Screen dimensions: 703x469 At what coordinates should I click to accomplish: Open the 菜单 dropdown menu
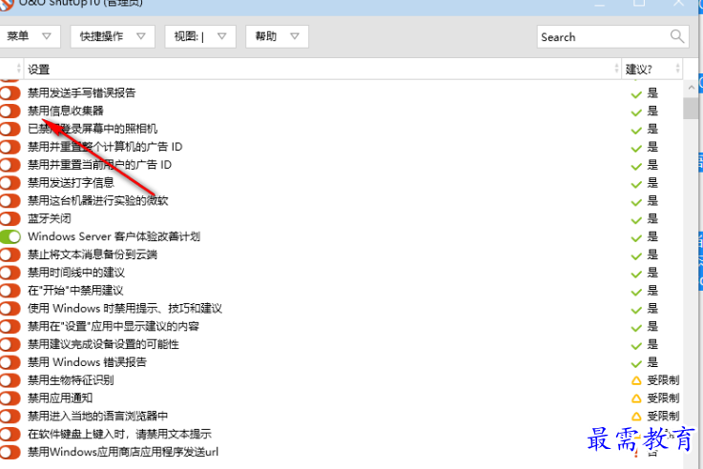[30, 36]
